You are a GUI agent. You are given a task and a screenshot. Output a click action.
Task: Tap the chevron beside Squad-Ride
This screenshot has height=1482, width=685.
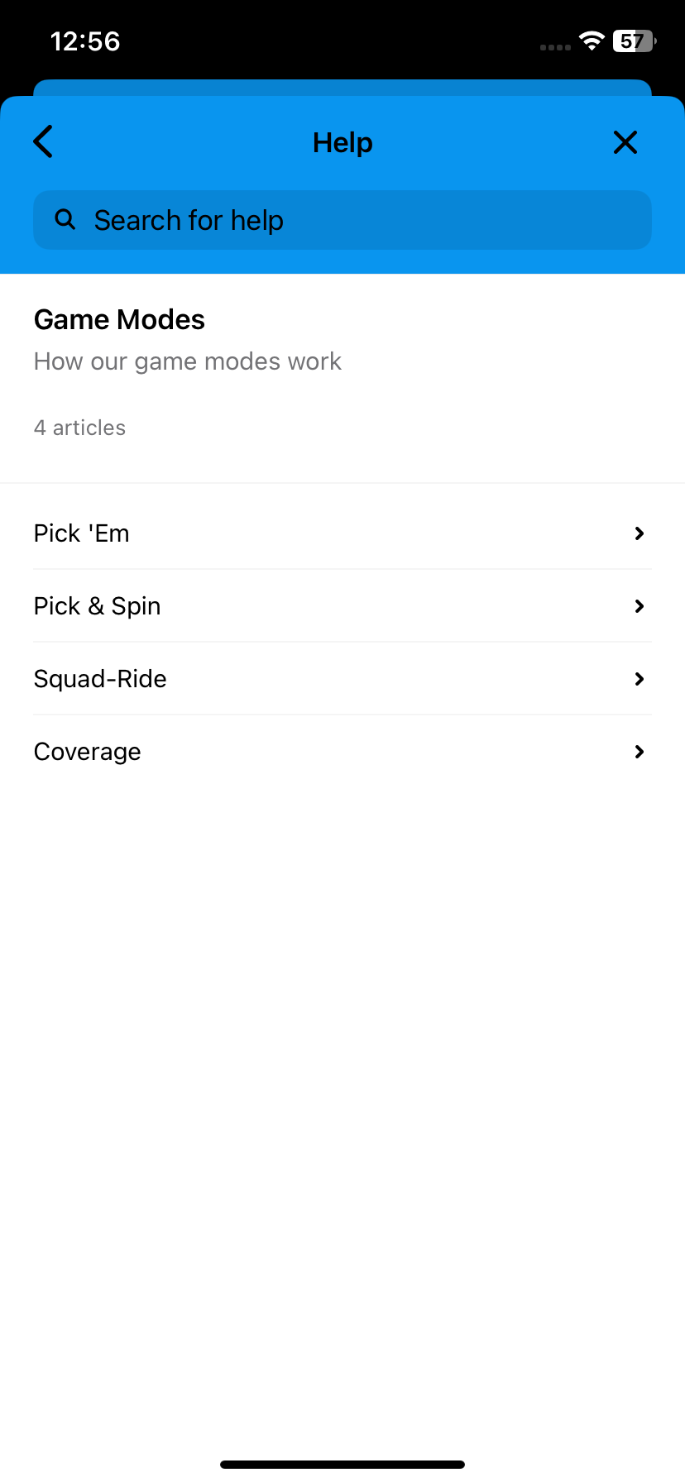[x=639, y=679]
